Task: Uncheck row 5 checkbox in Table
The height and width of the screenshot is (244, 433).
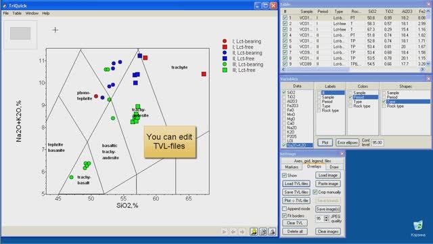Action: 285,41
